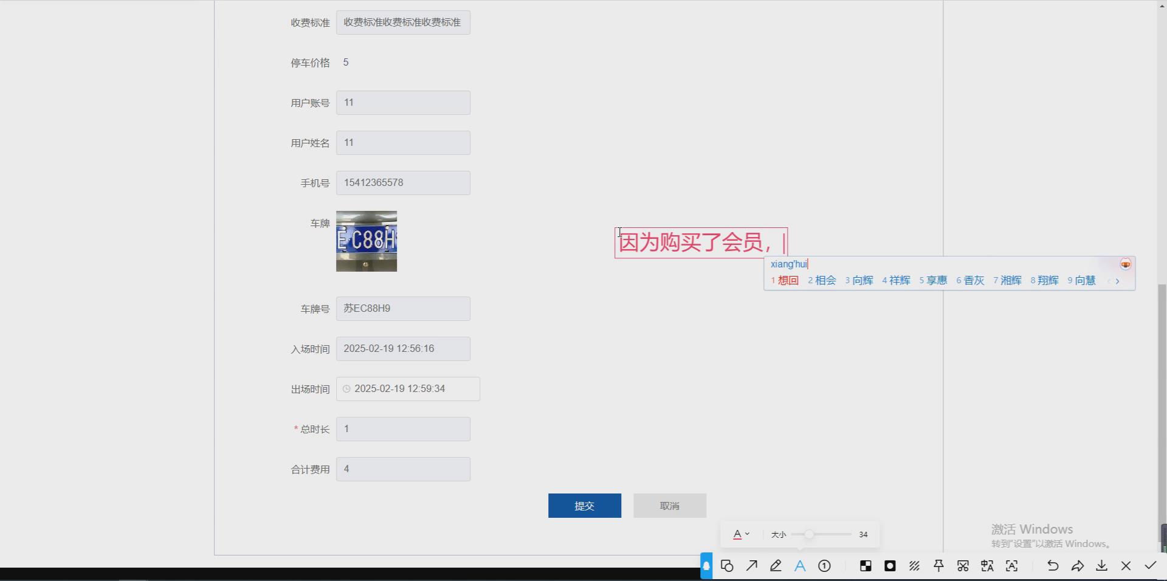Click the 大小 font size slider handle

click(810, 534)
